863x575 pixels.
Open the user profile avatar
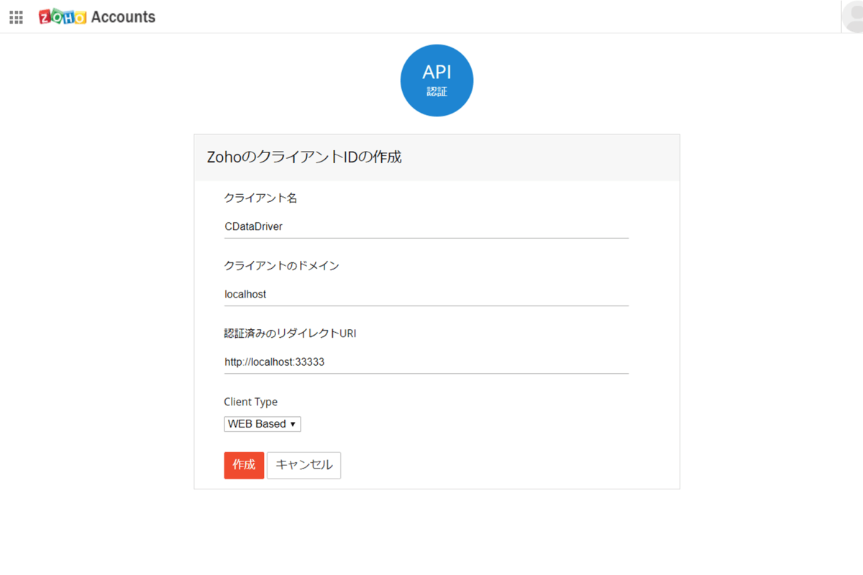[854, 17]
